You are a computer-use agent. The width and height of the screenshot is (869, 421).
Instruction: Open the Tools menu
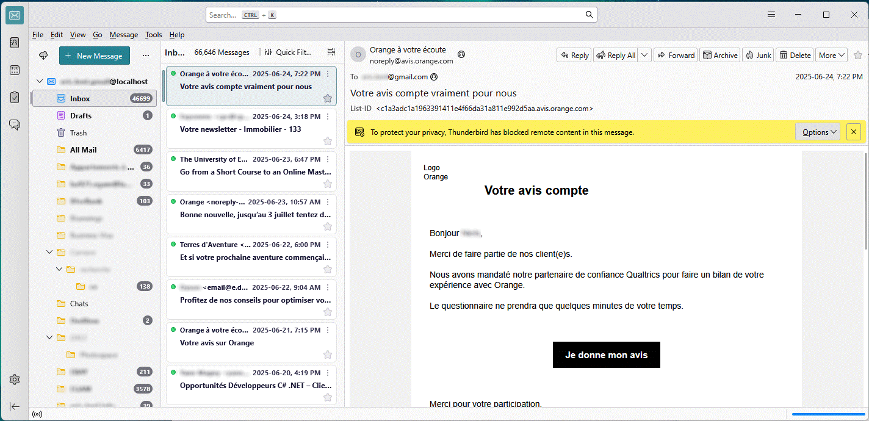tap(154, 35)
